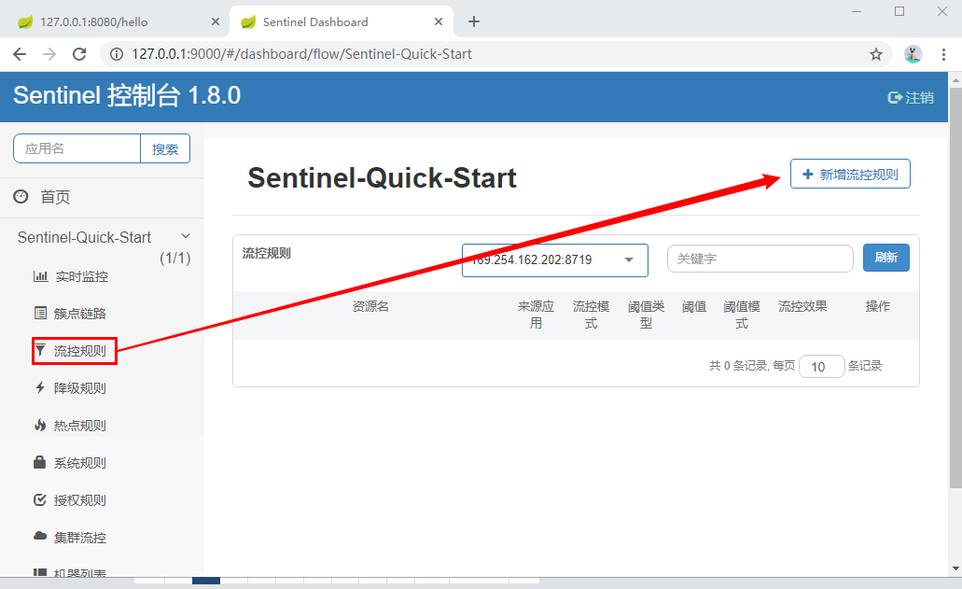Screen dimensions: 962x589
Task: Open 簇点链路 cluster link menu
Action: pyautogui.click(x=70, y=314)
